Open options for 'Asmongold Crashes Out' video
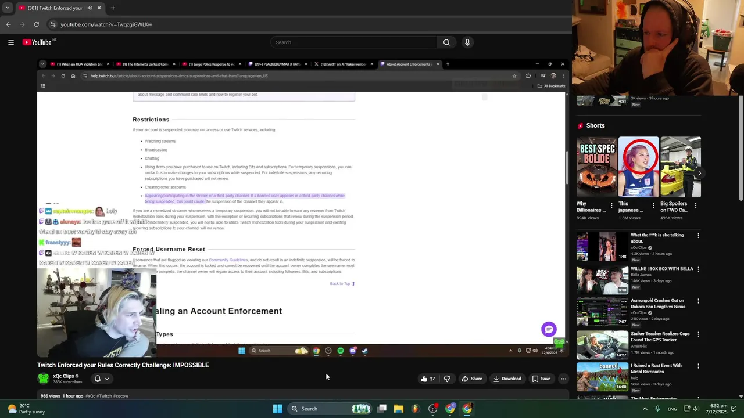The width and height of the screenshot is (744, 418). 698,301
